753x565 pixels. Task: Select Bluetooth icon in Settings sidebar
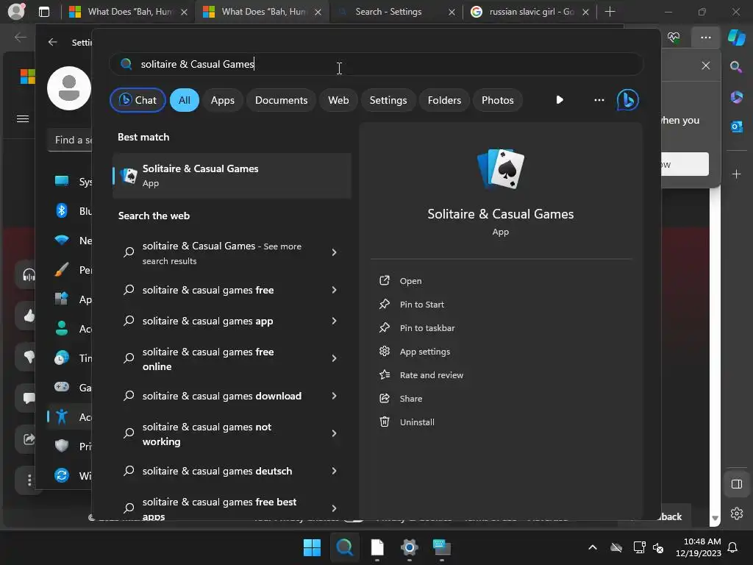(62, 210)
